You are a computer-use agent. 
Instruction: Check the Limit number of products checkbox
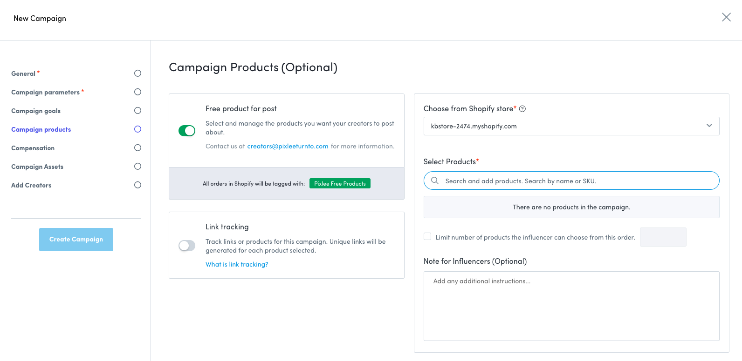point(427,237)
